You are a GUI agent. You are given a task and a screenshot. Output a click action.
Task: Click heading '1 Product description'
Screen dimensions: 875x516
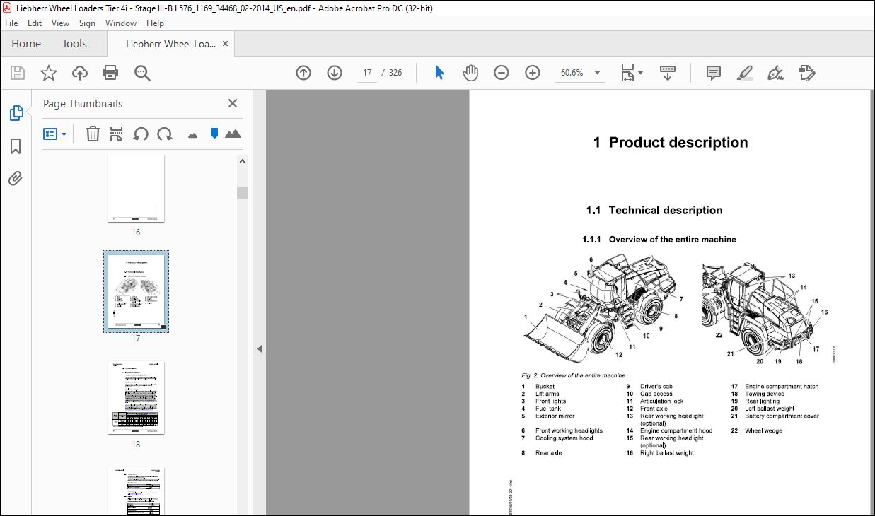coord(671,142)
